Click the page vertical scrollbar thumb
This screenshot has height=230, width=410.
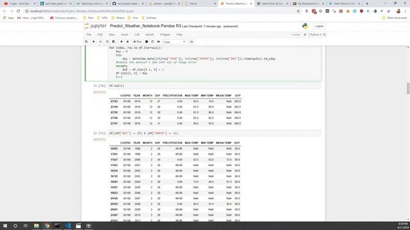pos(408,88)
